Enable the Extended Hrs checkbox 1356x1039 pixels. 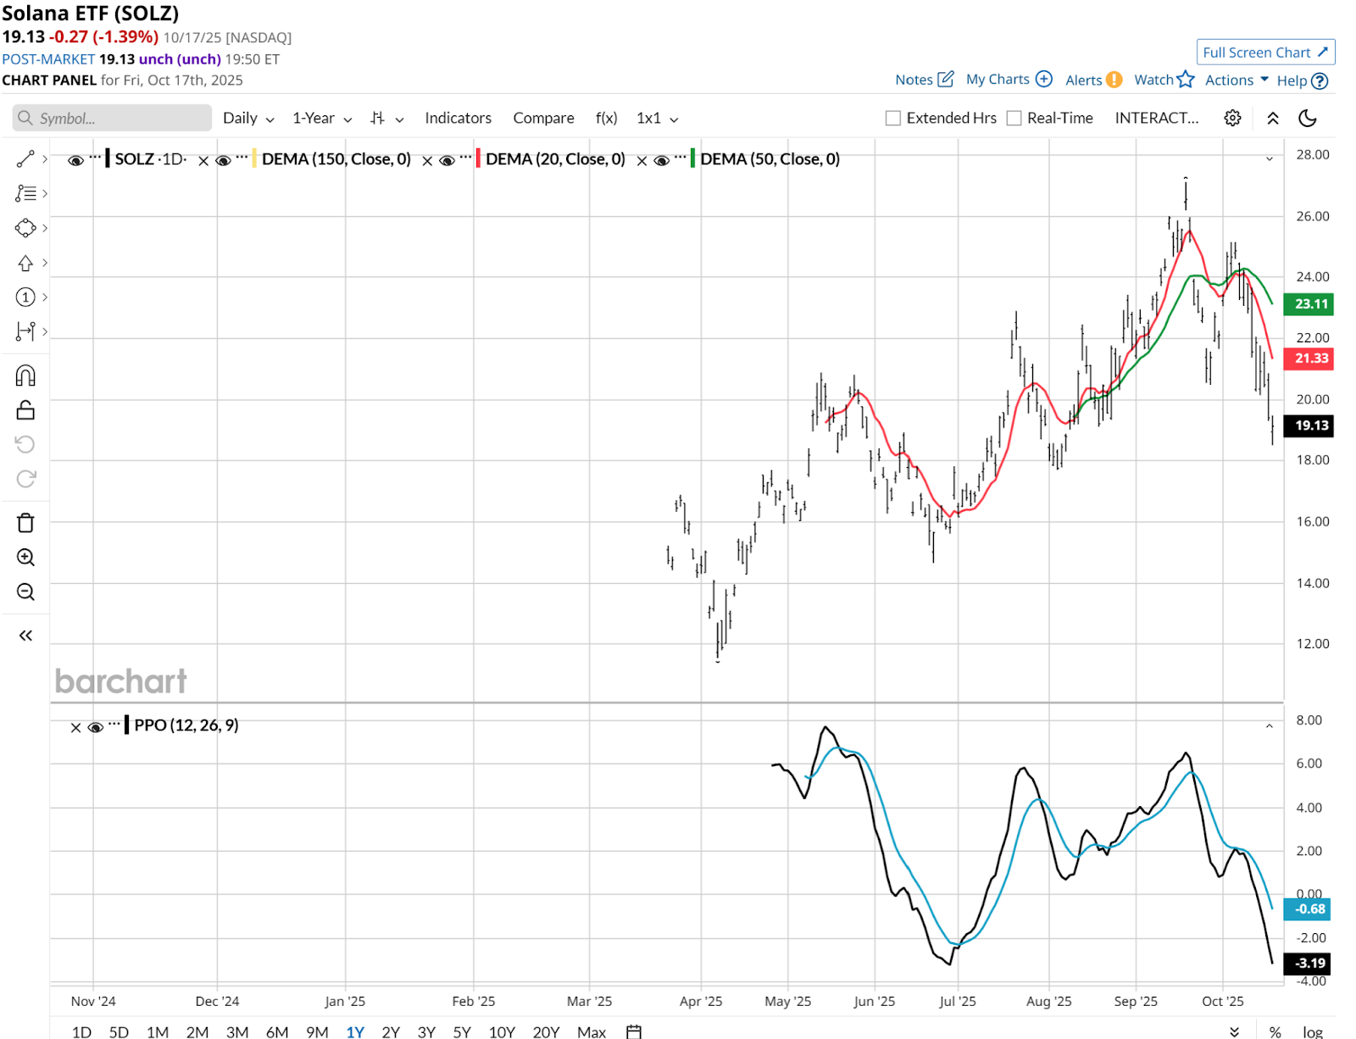[893, 118]
